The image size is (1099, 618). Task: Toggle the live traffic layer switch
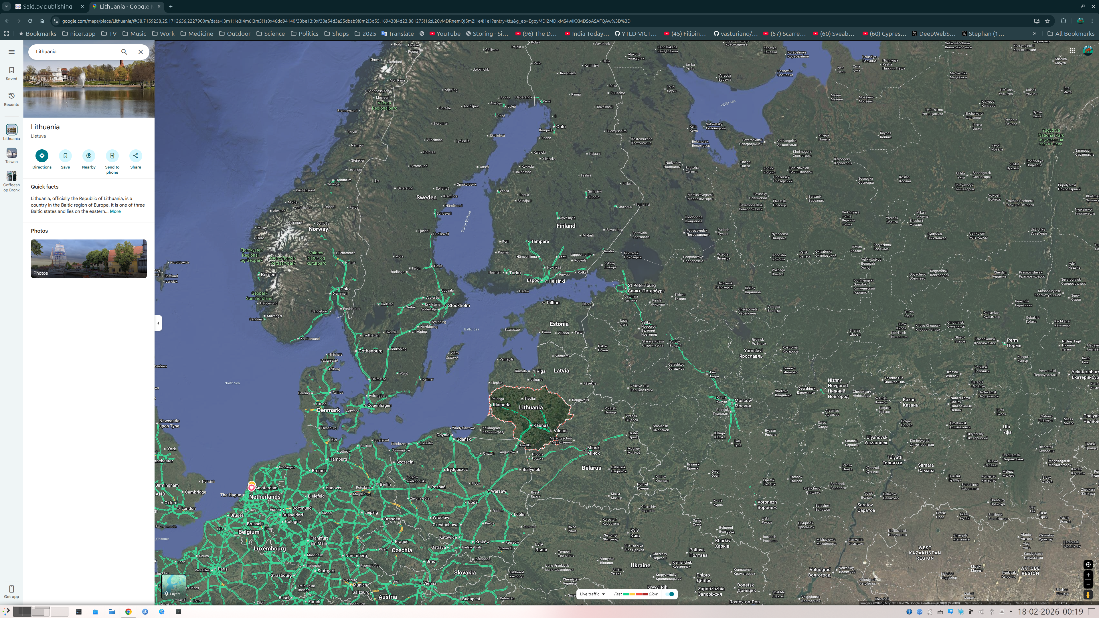[x=670, y=594]
